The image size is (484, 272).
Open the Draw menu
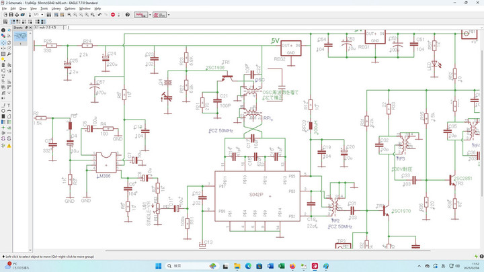coord(23,8)
